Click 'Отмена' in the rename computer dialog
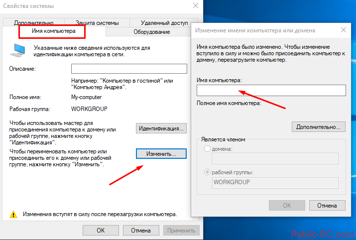356x240 pixels. [327, 206]
